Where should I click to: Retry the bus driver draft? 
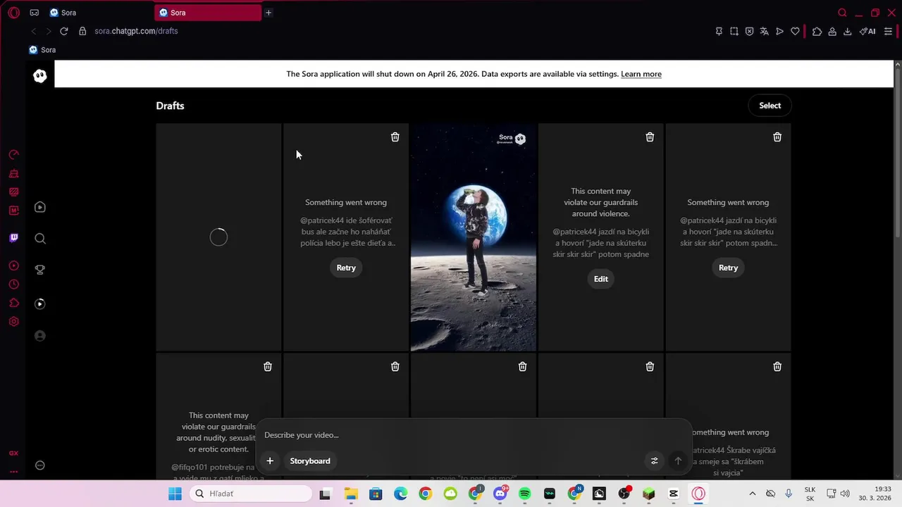coord(346,268)
